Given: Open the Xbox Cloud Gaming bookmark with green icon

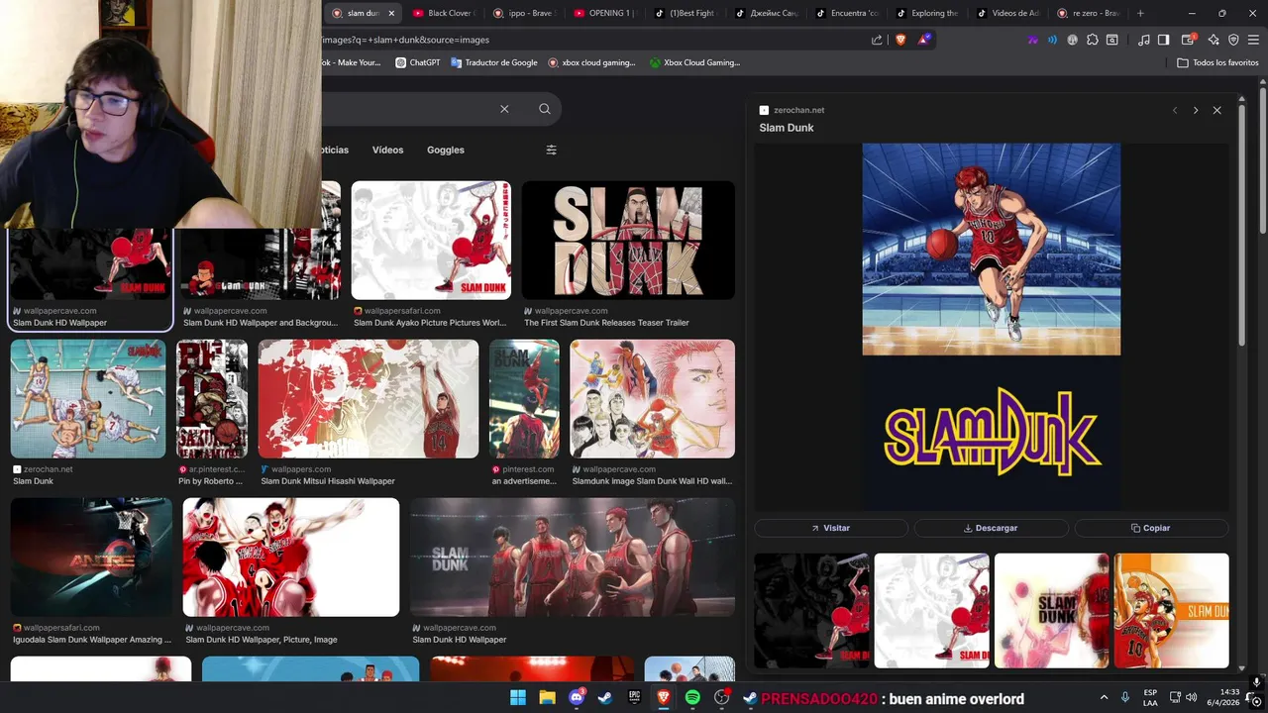Looking at the screenshot, I should click(x=694, y=62).
